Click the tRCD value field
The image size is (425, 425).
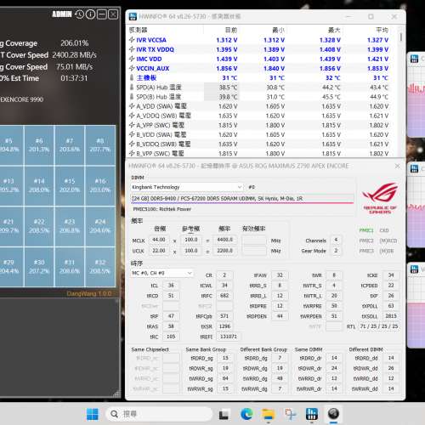coord(171,296)
